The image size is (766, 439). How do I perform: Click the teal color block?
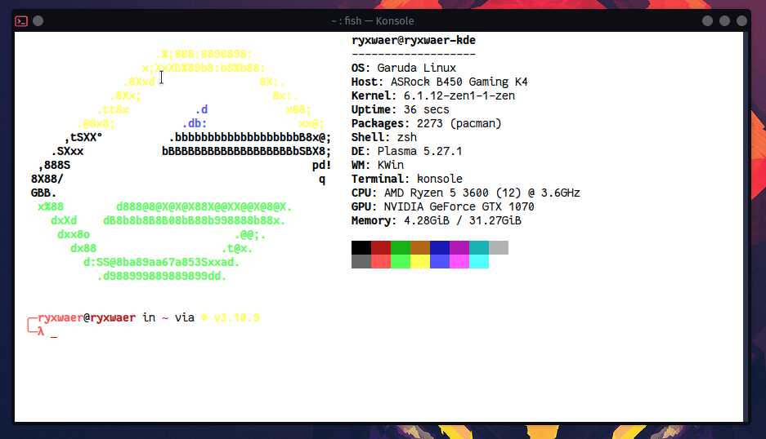(x=479, y=247)
